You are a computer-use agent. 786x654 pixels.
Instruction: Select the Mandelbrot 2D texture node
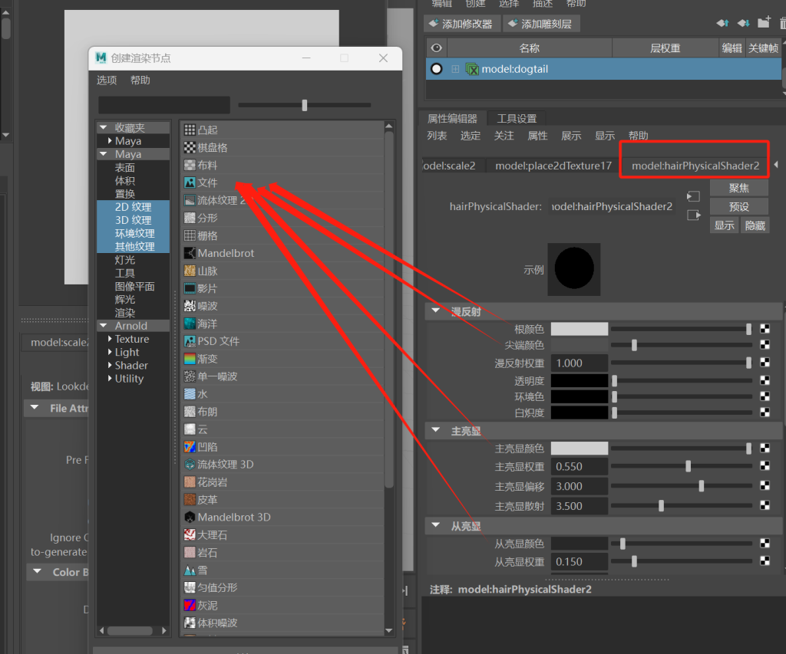tap(282, 253)
